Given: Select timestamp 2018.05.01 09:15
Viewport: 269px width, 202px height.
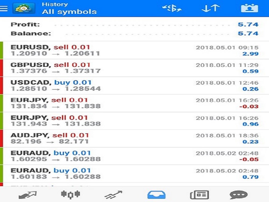Looking at the screenshot, I should pyautogui.click(x=227, y=48).
